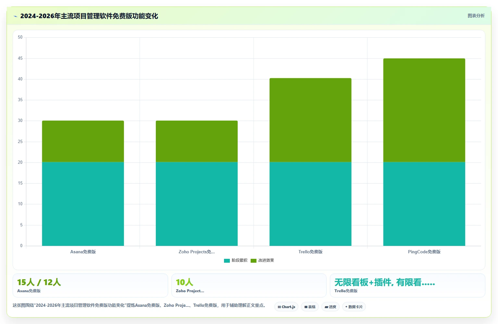Click the Zoho Project... caption under 10人
Viewport: 498px width, 324px height.
pos(190,291)
